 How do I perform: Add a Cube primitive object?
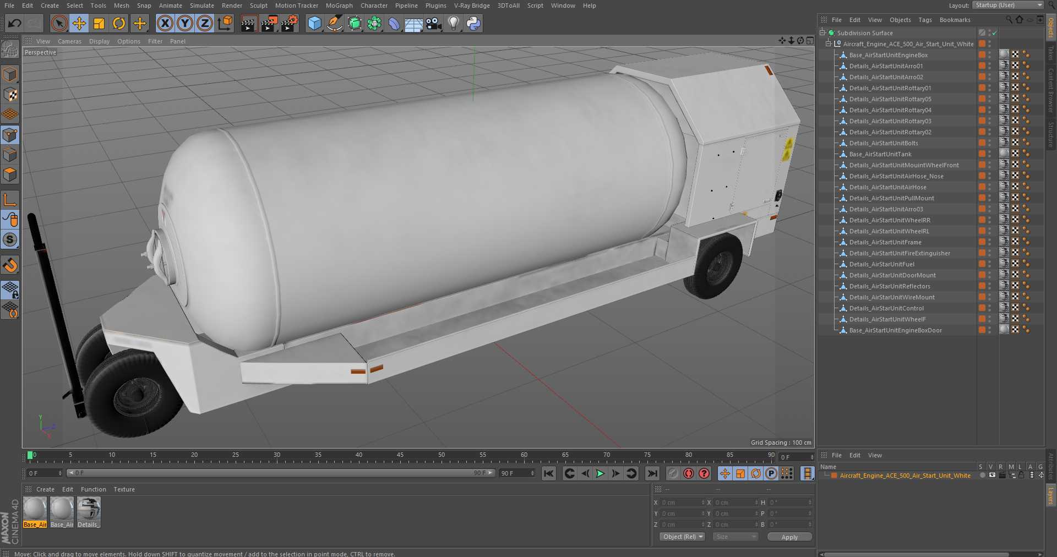coord(314,23)
